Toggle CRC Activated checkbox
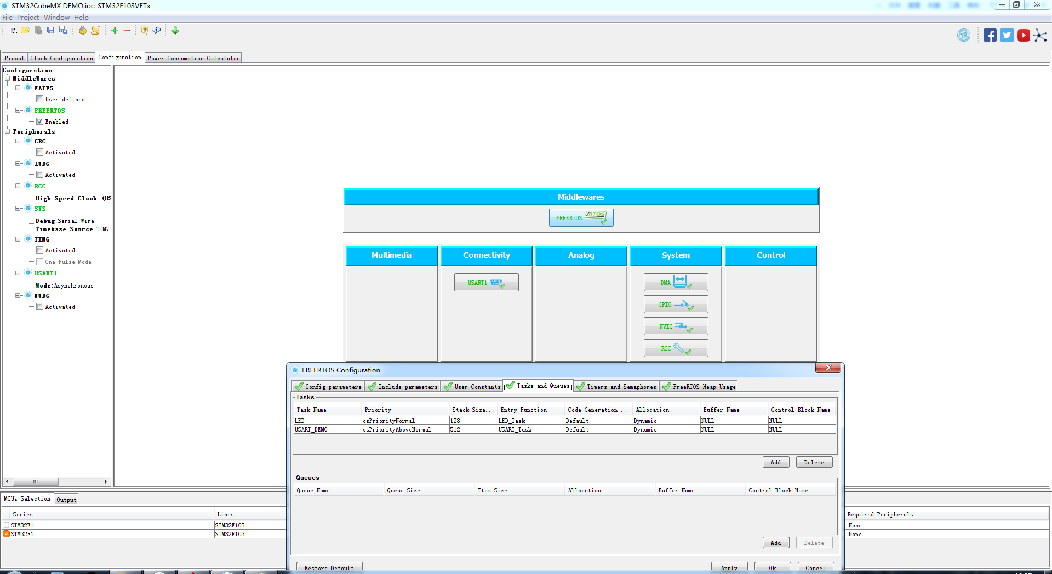 (x=39, y=152)
